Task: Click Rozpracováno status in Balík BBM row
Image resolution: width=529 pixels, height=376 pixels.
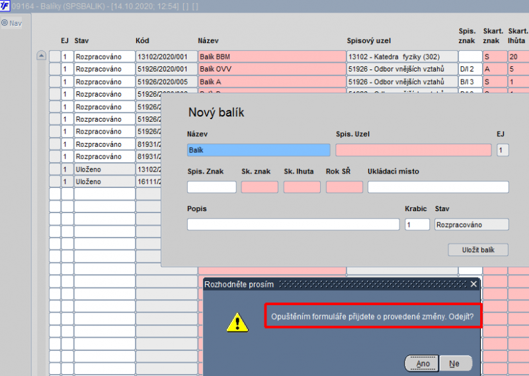Action: pos(104,57)
